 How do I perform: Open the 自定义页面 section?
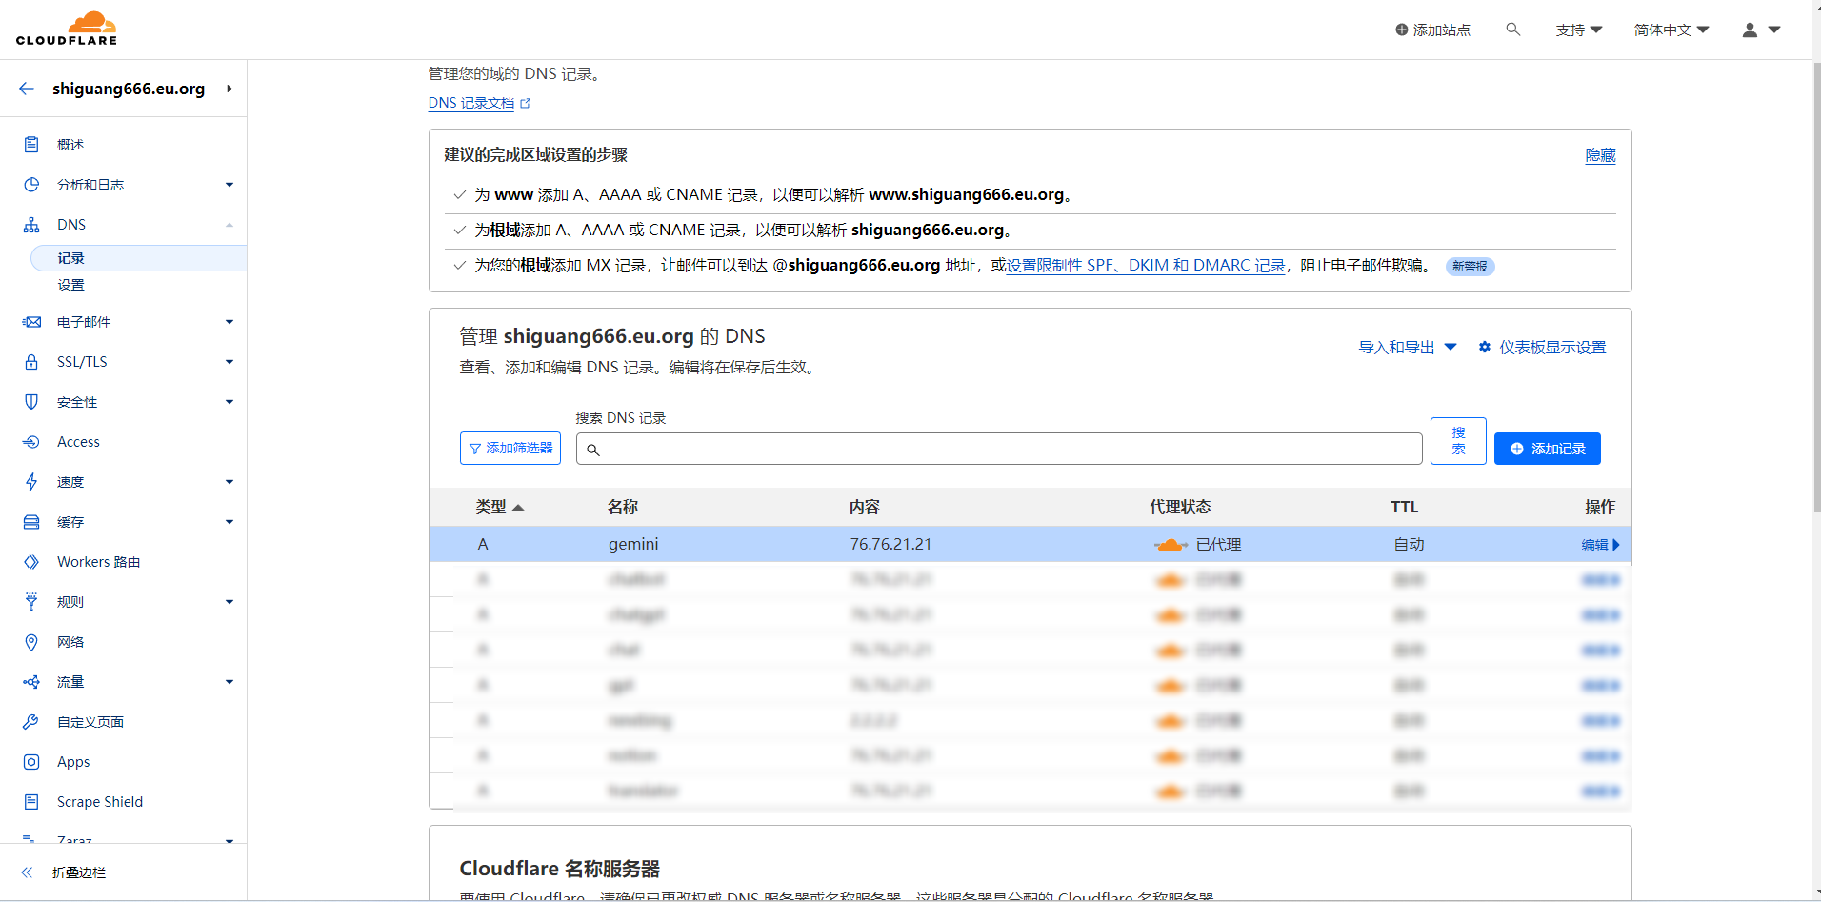click(x=90, y=722)
